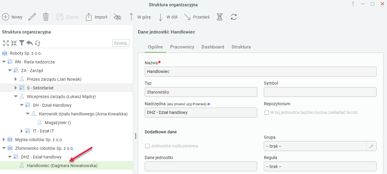Image resolution: width=387 pixels, height=174 pixels.
Task: Collapse Kierownik działu handlowego node
Action: [28, 114]
